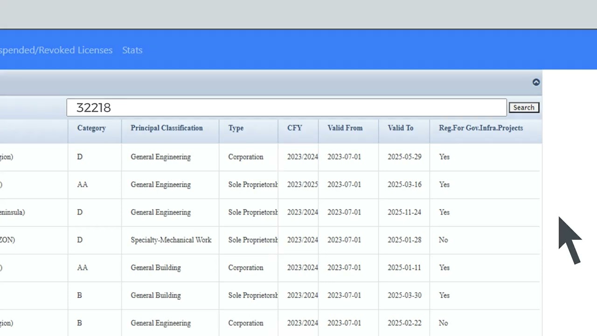Click Corporation type in the 2025-05-29 row

tap(246, 157)
